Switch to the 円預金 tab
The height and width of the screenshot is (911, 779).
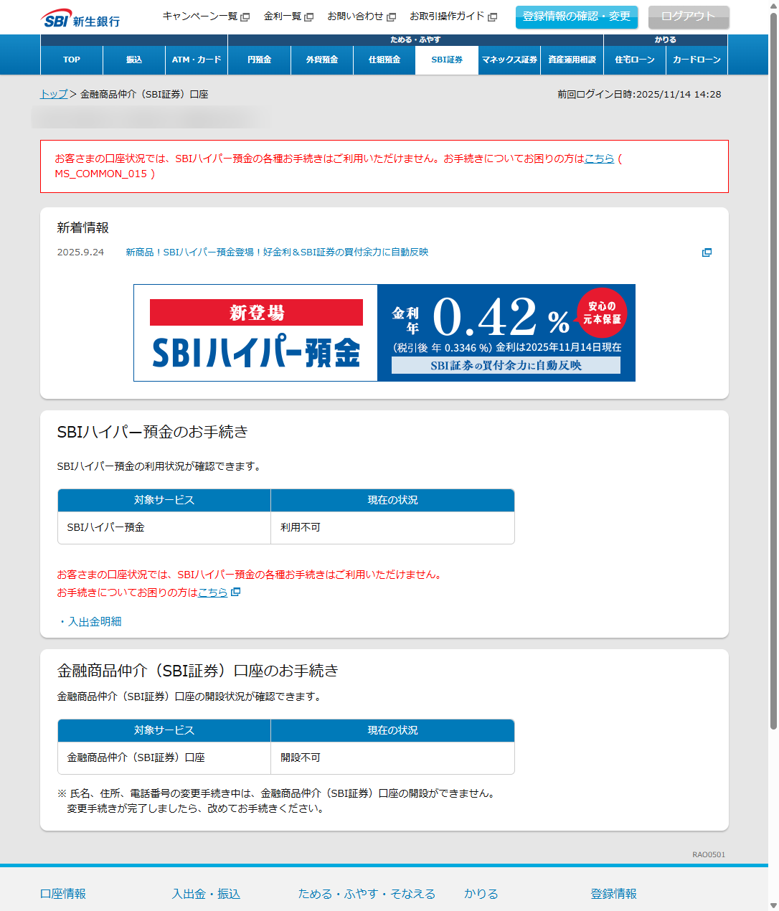[x=259, y=60]
